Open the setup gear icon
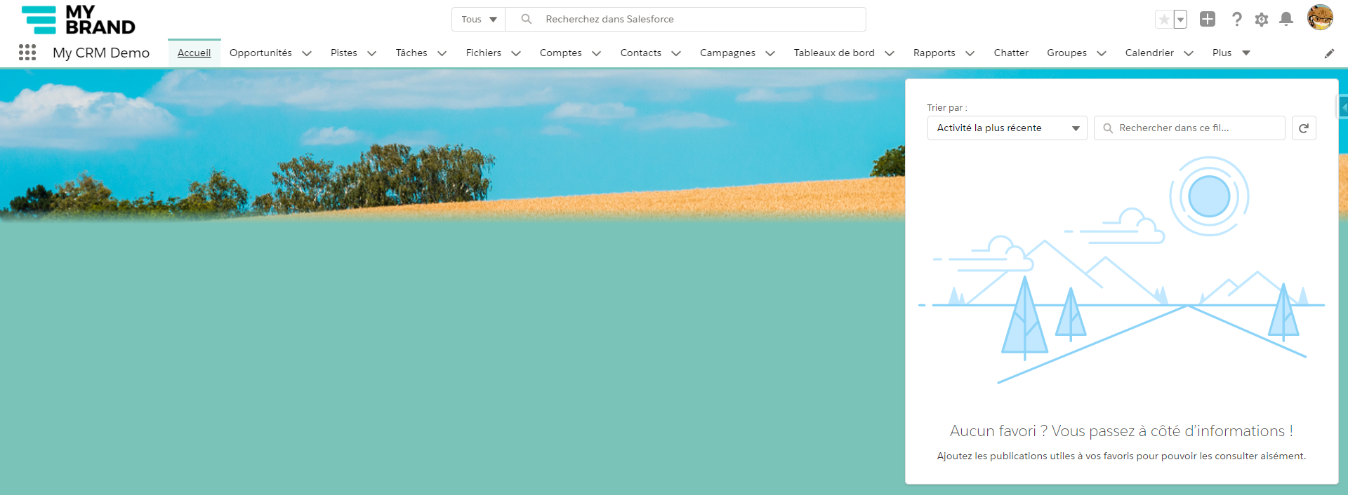This screenshot has height=495, width=1348. tap(1262, 20)
